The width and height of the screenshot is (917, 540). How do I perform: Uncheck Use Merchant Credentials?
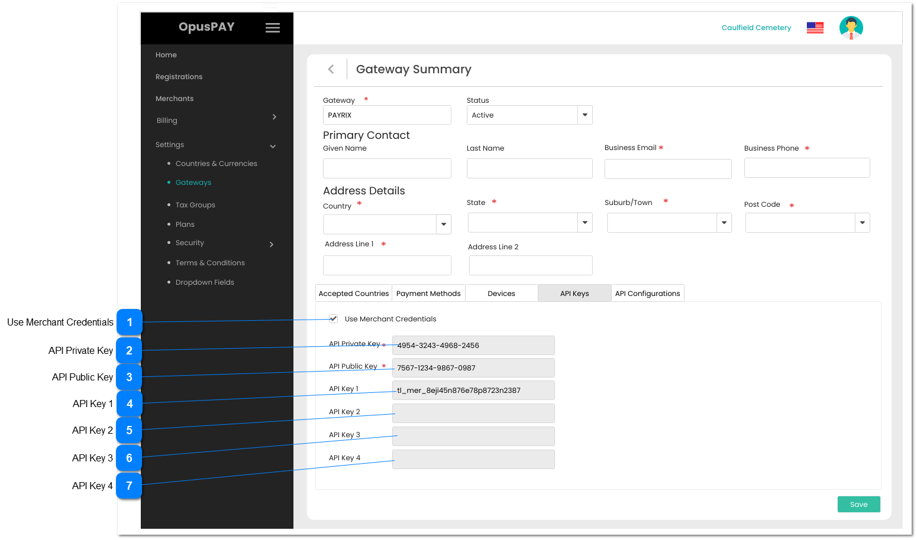pos(334,318)
